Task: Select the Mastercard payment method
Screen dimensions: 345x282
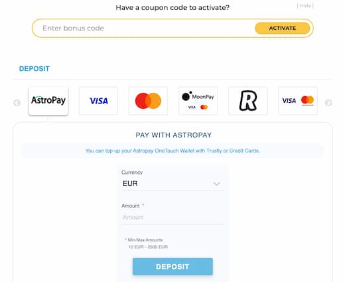Action: pos(148,101)
